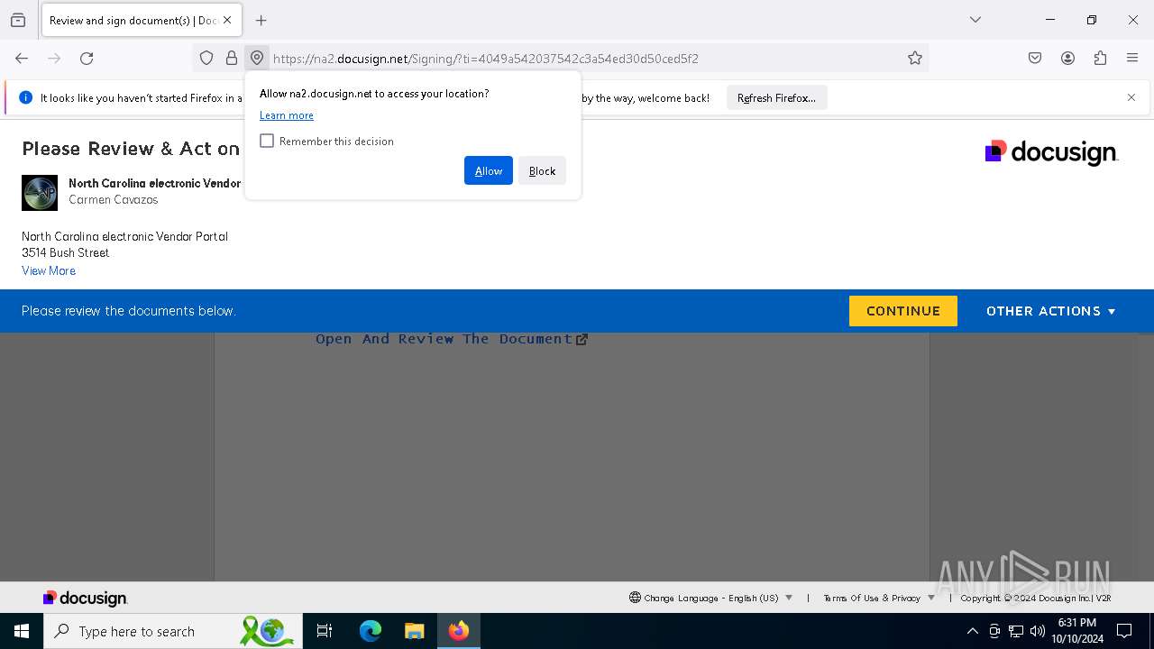Image resolution: width=1154 pixels, height=649 pixels.
Task: Dismiss the Firefox notification bar
Action: [1131, 97]
